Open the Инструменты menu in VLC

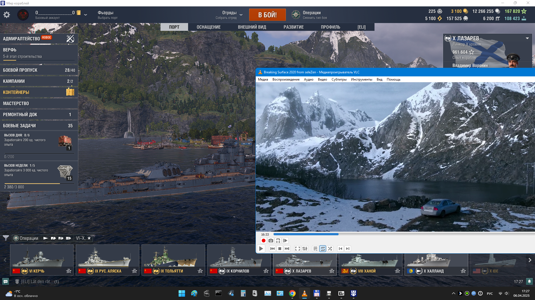(x=361, y=79)
